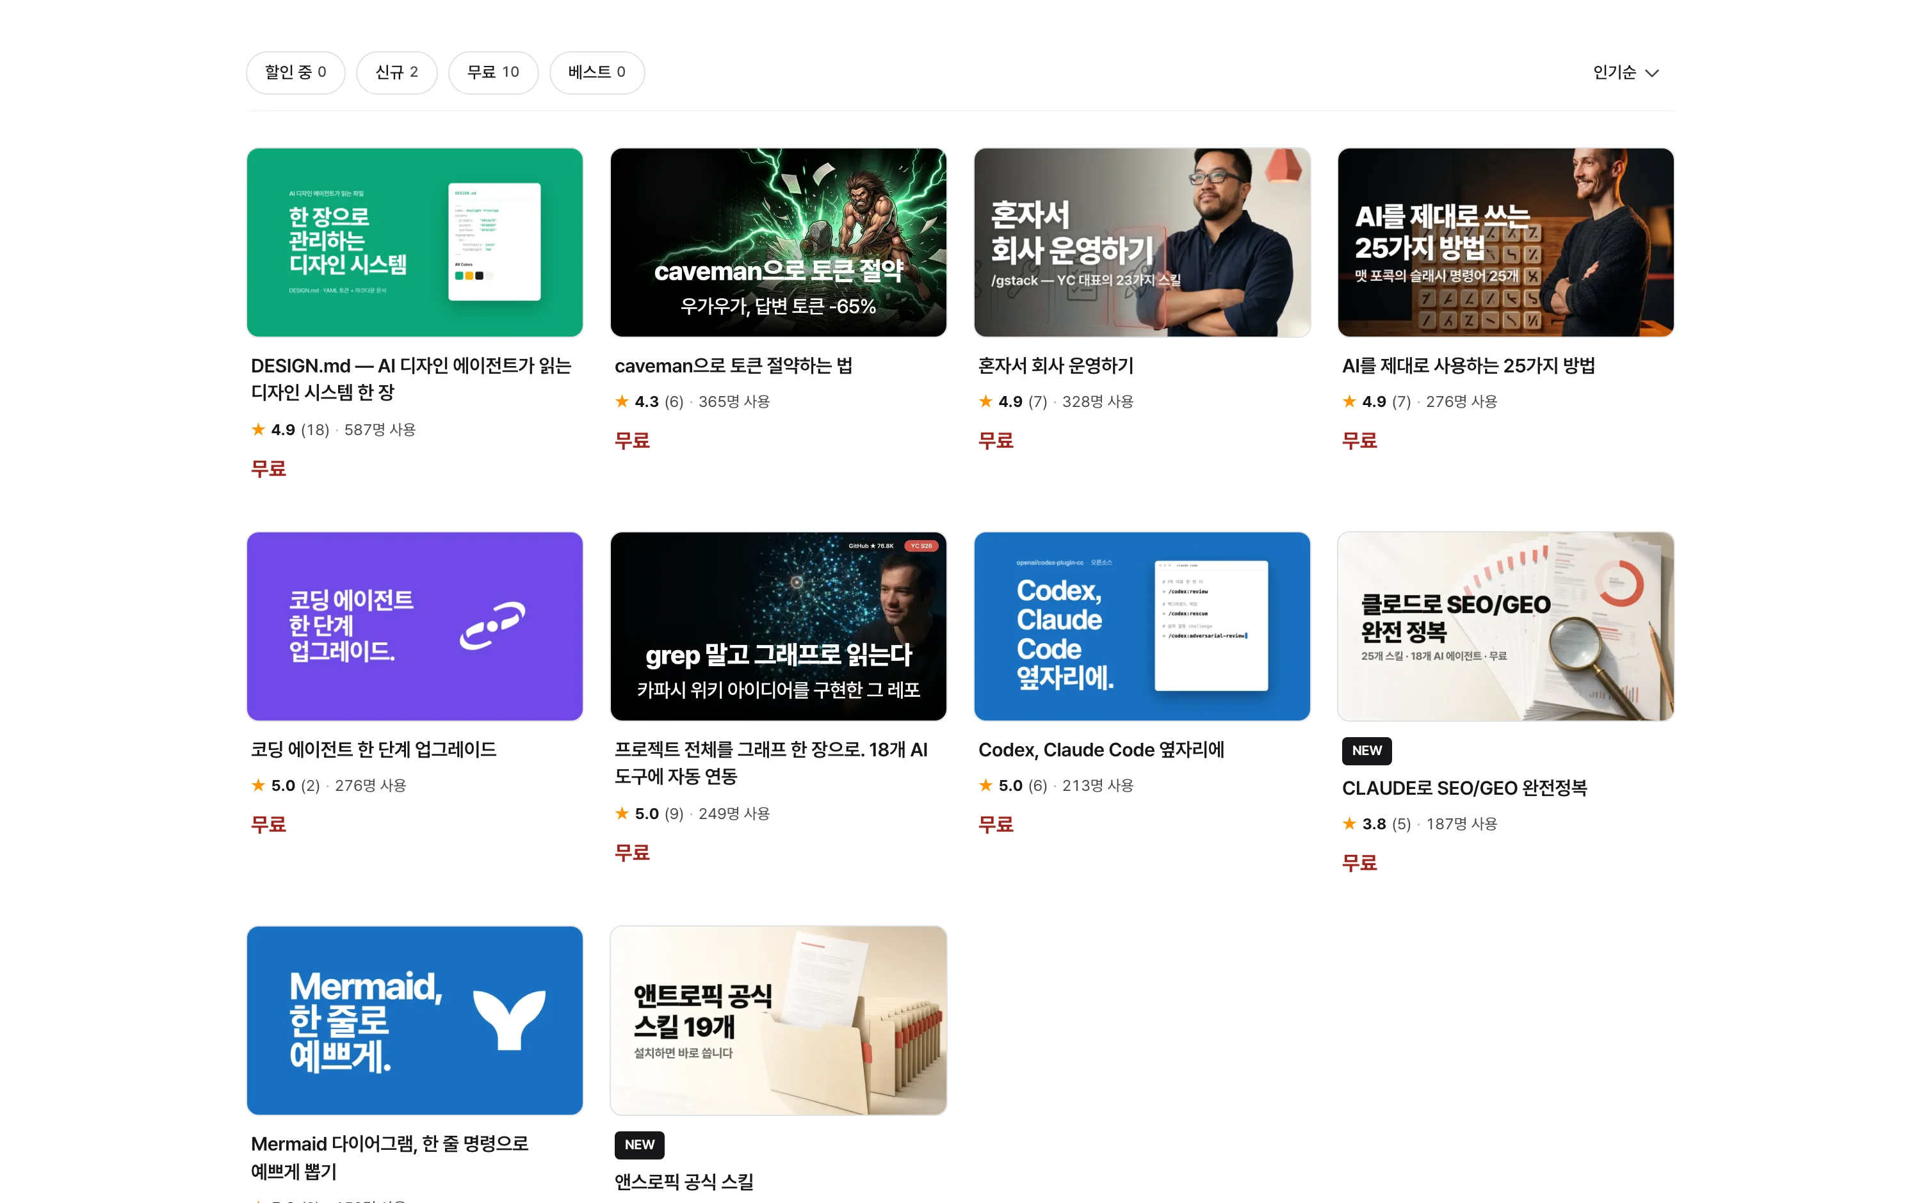The image size is (1921, 1203).
Task: Click the 프로젝트 전체를 그래프 한 장으로 title
Action: (770, 762)
